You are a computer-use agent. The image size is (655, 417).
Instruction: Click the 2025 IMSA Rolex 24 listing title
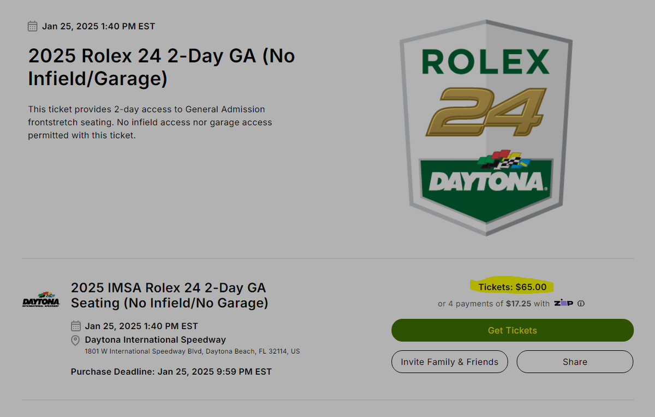[168, 295]
